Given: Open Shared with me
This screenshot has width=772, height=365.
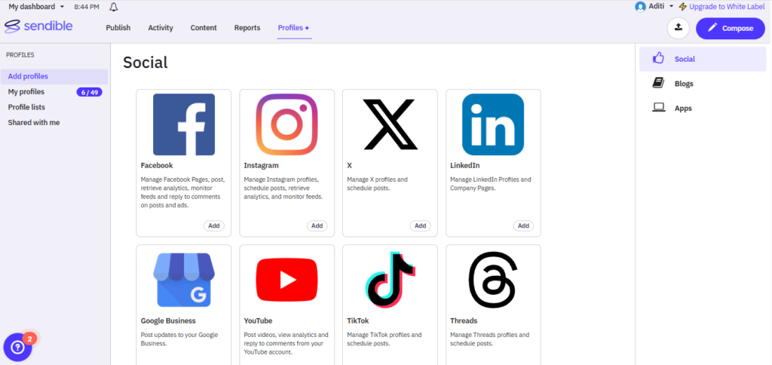Looking at the screenshot, I should [33, 123].
